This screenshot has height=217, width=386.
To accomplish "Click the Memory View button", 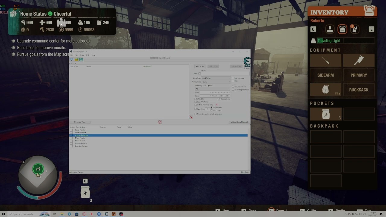I will tap(80, 122).
